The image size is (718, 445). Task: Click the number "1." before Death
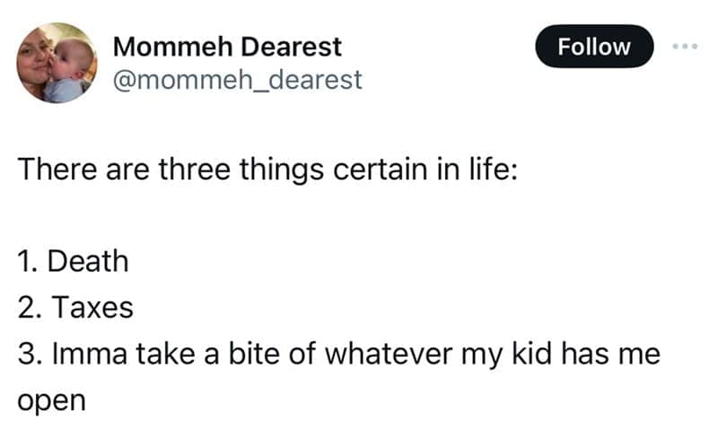point(28,262)
